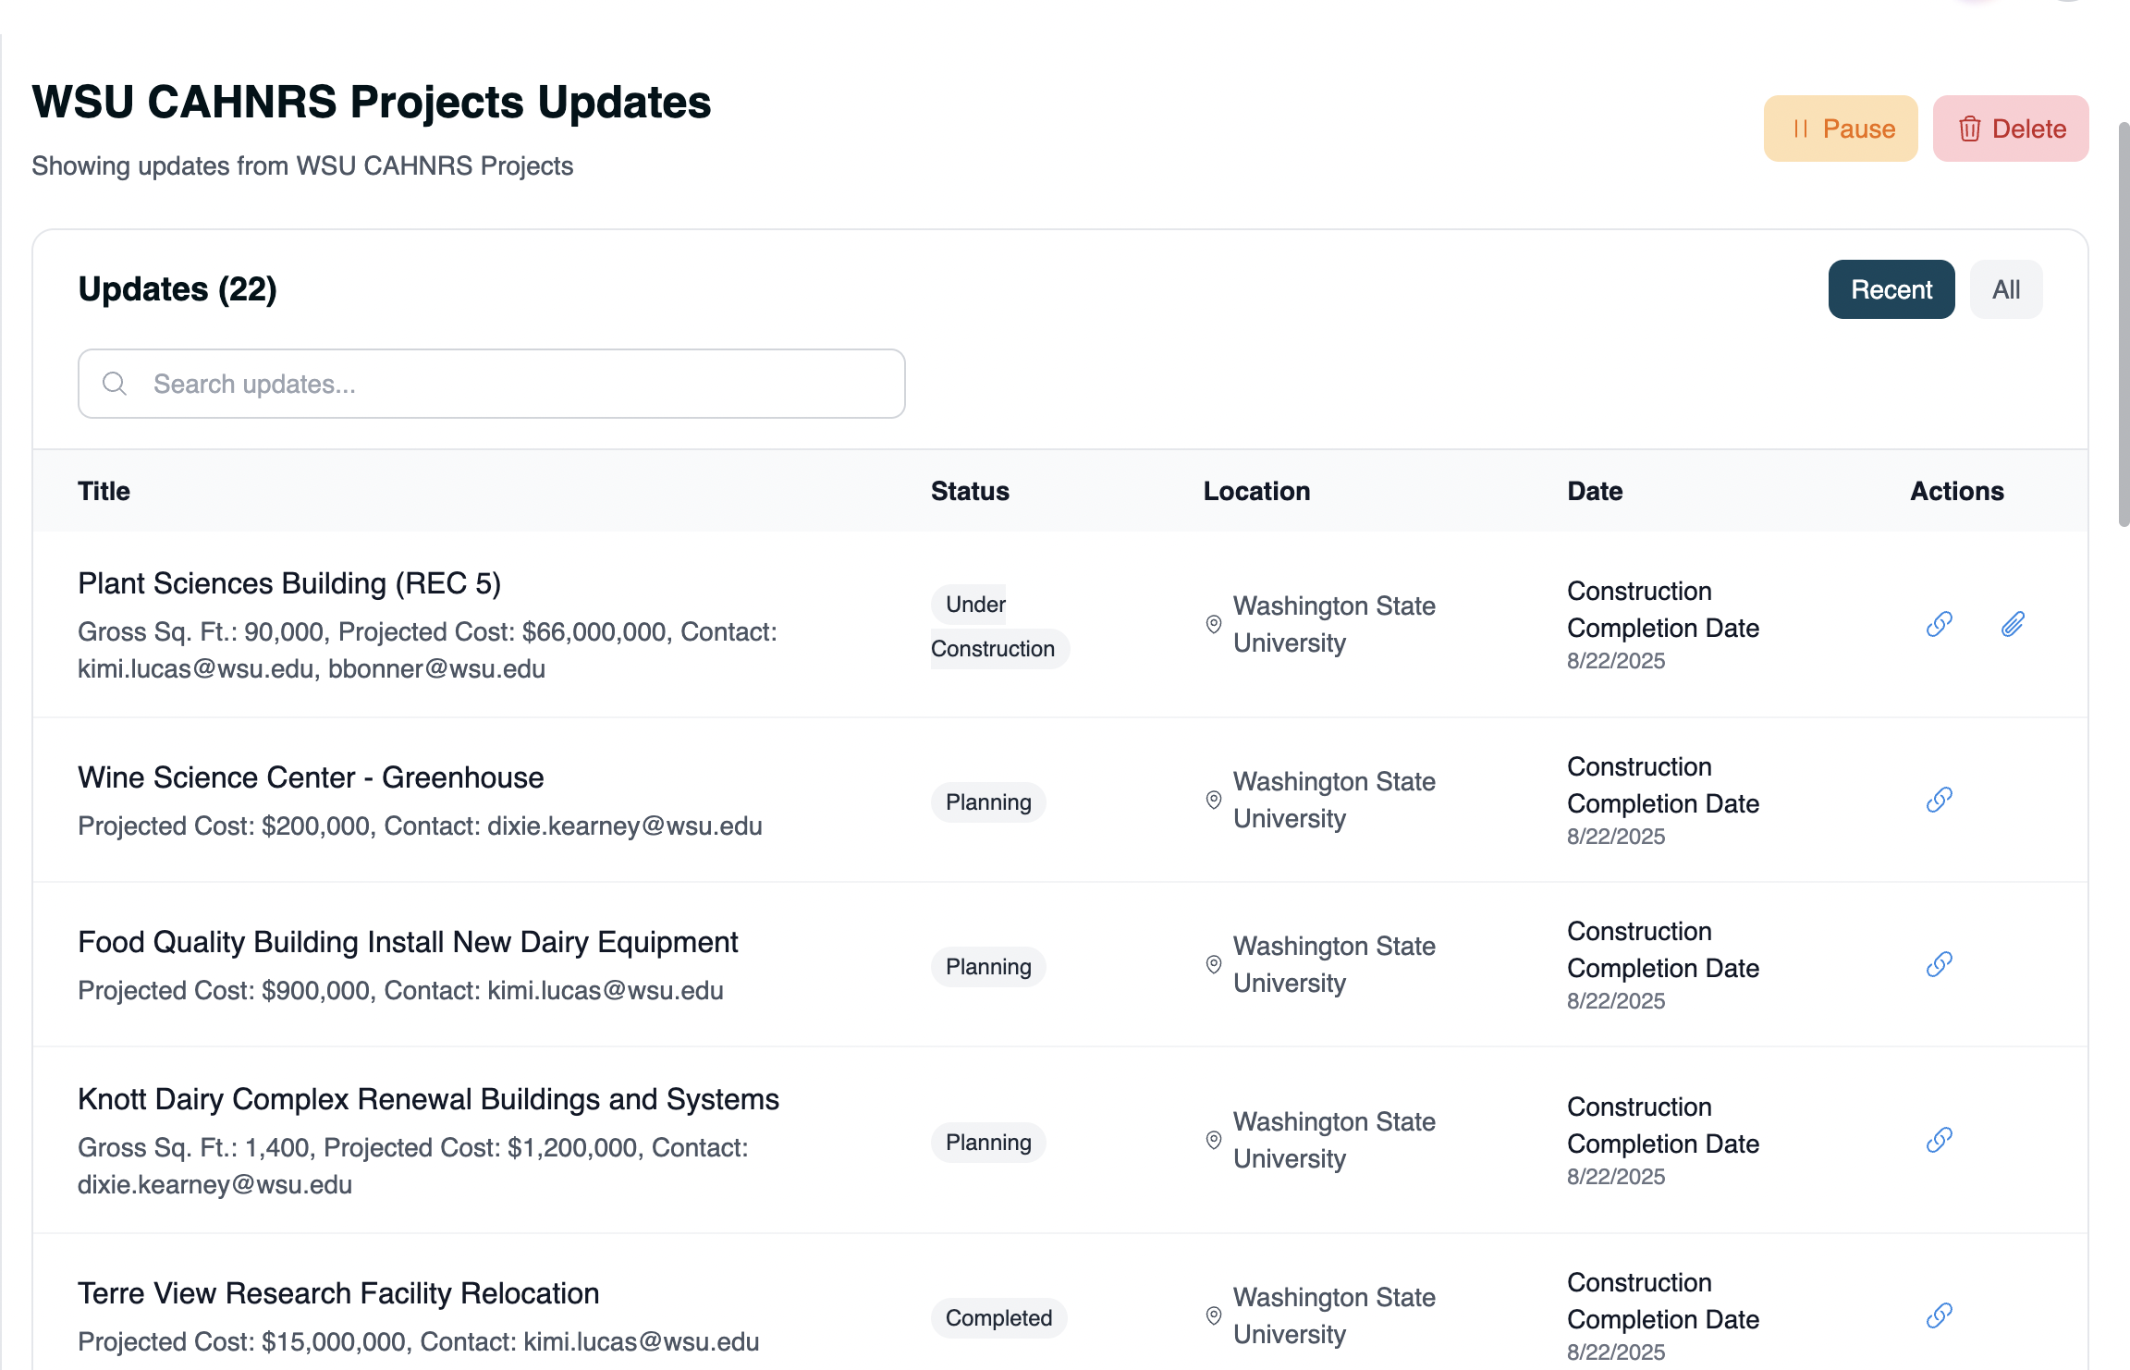
Task: Click the Date column header
Action: [1595, 491]
